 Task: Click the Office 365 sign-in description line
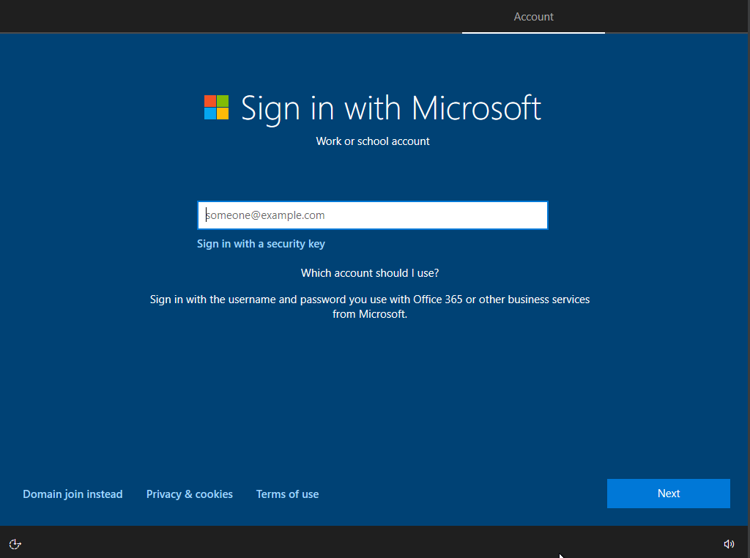(370, 300)
